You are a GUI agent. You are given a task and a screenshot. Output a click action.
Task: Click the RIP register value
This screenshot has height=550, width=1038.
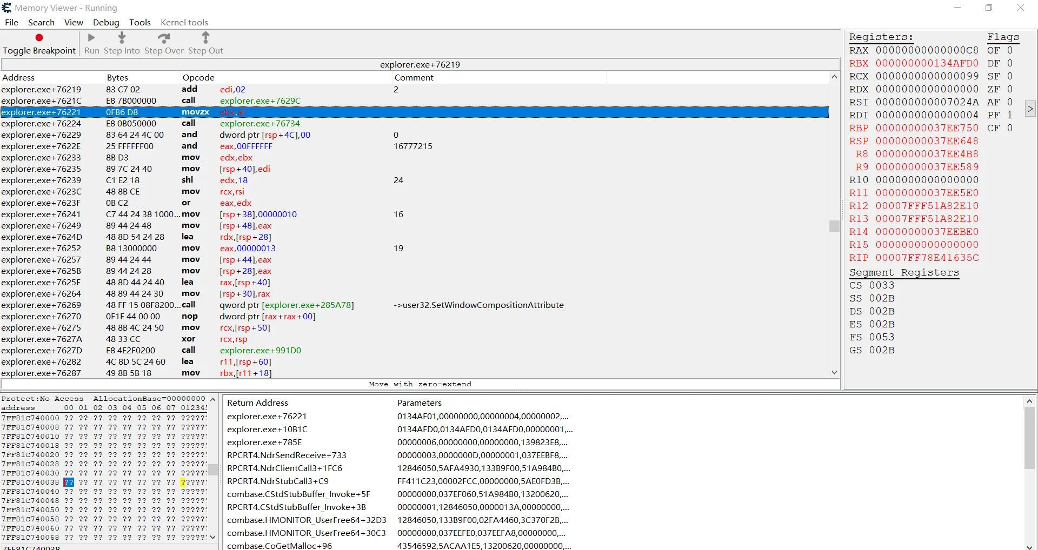[927, 258]
